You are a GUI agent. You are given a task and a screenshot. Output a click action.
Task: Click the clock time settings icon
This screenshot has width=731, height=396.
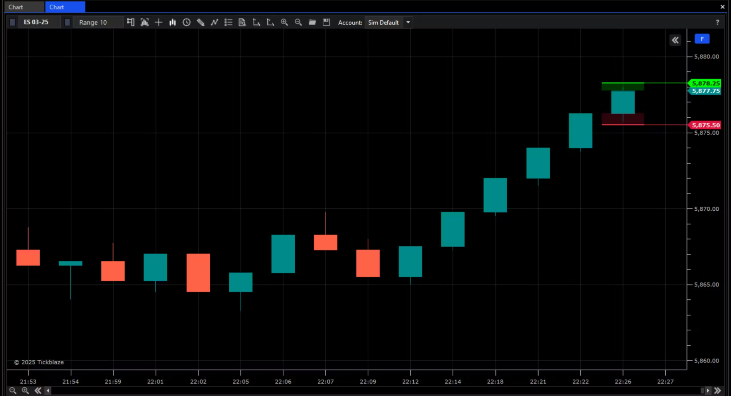pyautogui.click(x=186, y=22)
